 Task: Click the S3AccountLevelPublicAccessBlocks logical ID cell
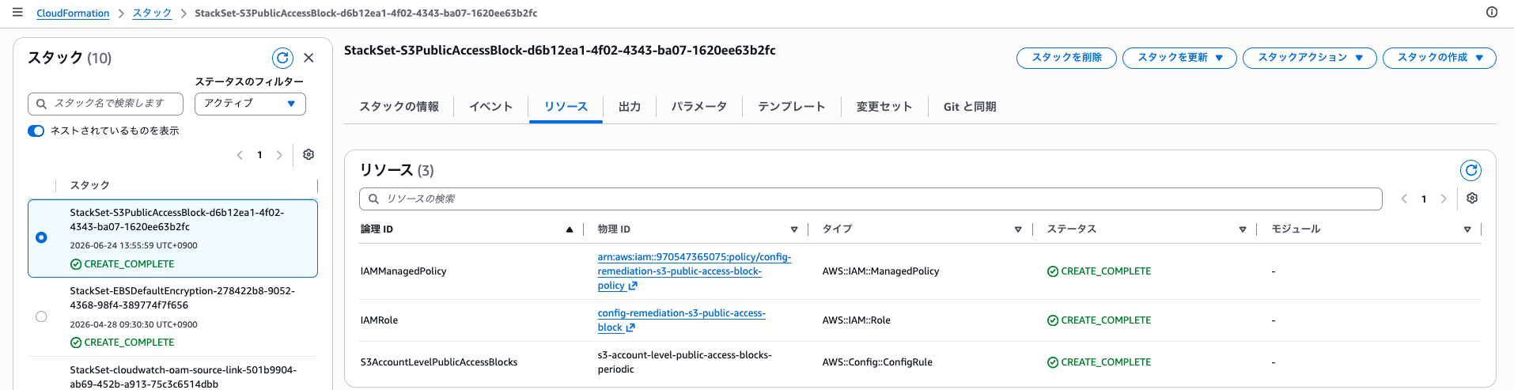[x=439, y=362]
